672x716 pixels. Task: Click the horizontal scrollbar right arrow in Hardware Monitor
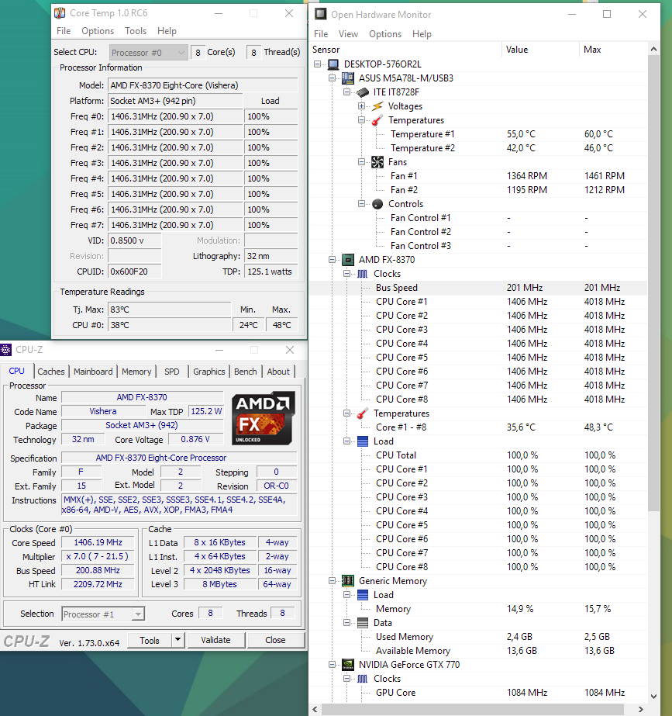641,709
